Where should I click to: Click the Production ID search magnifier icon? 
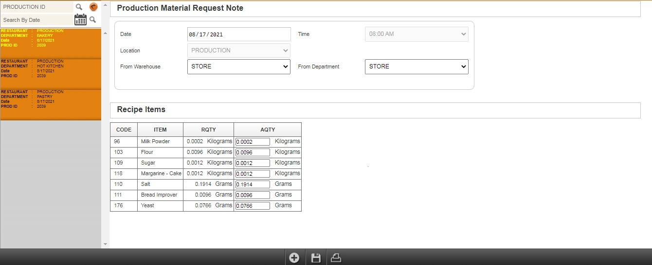[x=79, y=7]
